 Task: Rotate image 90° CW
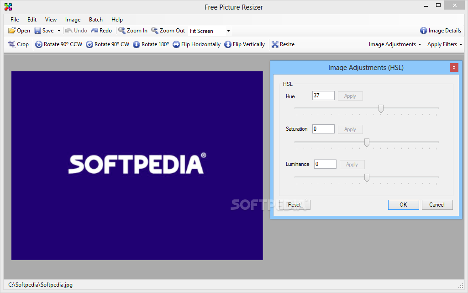pos(108,44)
